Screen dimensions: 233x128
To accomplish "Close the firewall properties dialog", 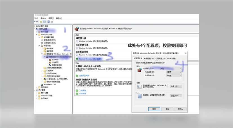I will coord(185,53).
